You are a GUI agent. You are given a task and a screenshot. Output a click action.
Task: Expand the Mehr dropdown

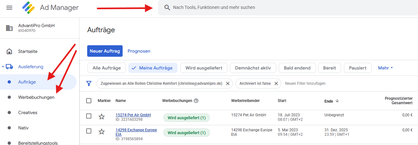coord(385,68)
